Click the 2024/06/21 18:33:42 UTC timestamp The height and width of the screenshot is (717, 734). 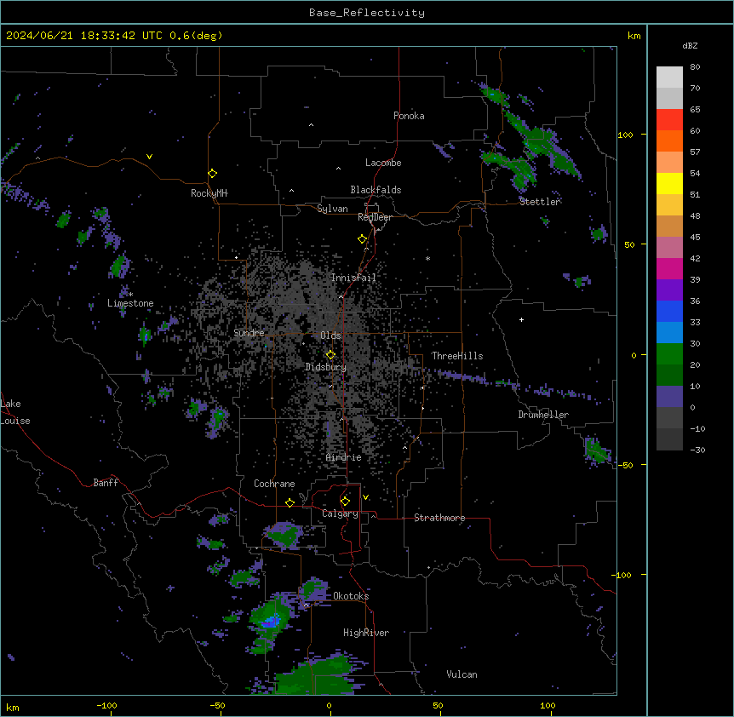click(x=83, y=36)
